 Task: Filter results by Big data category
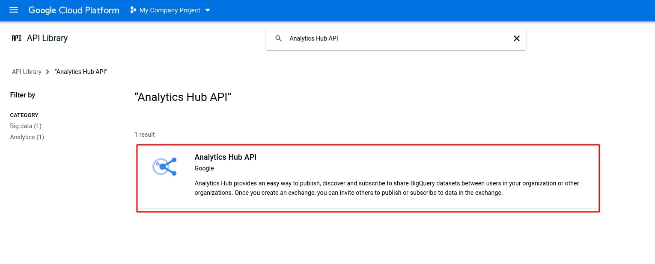point(26,126)
